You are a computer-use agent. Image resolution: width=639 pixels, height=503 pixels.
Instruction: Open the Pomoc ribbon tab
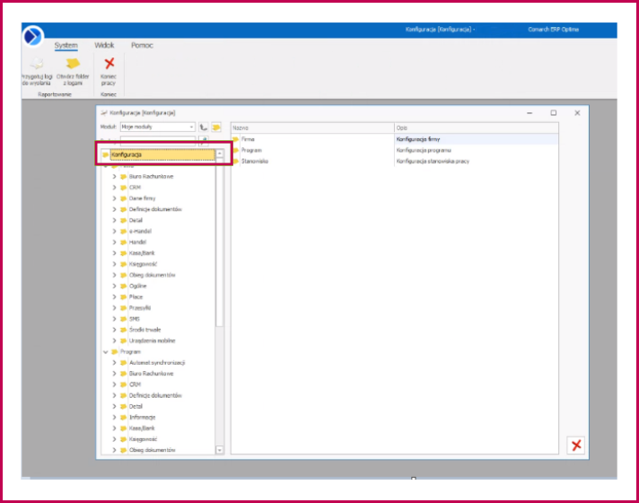pyautogui.click(x=142, y=45)
